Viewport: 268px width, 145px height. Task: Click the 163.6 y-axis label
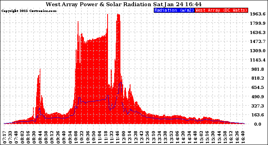point(258,115)
